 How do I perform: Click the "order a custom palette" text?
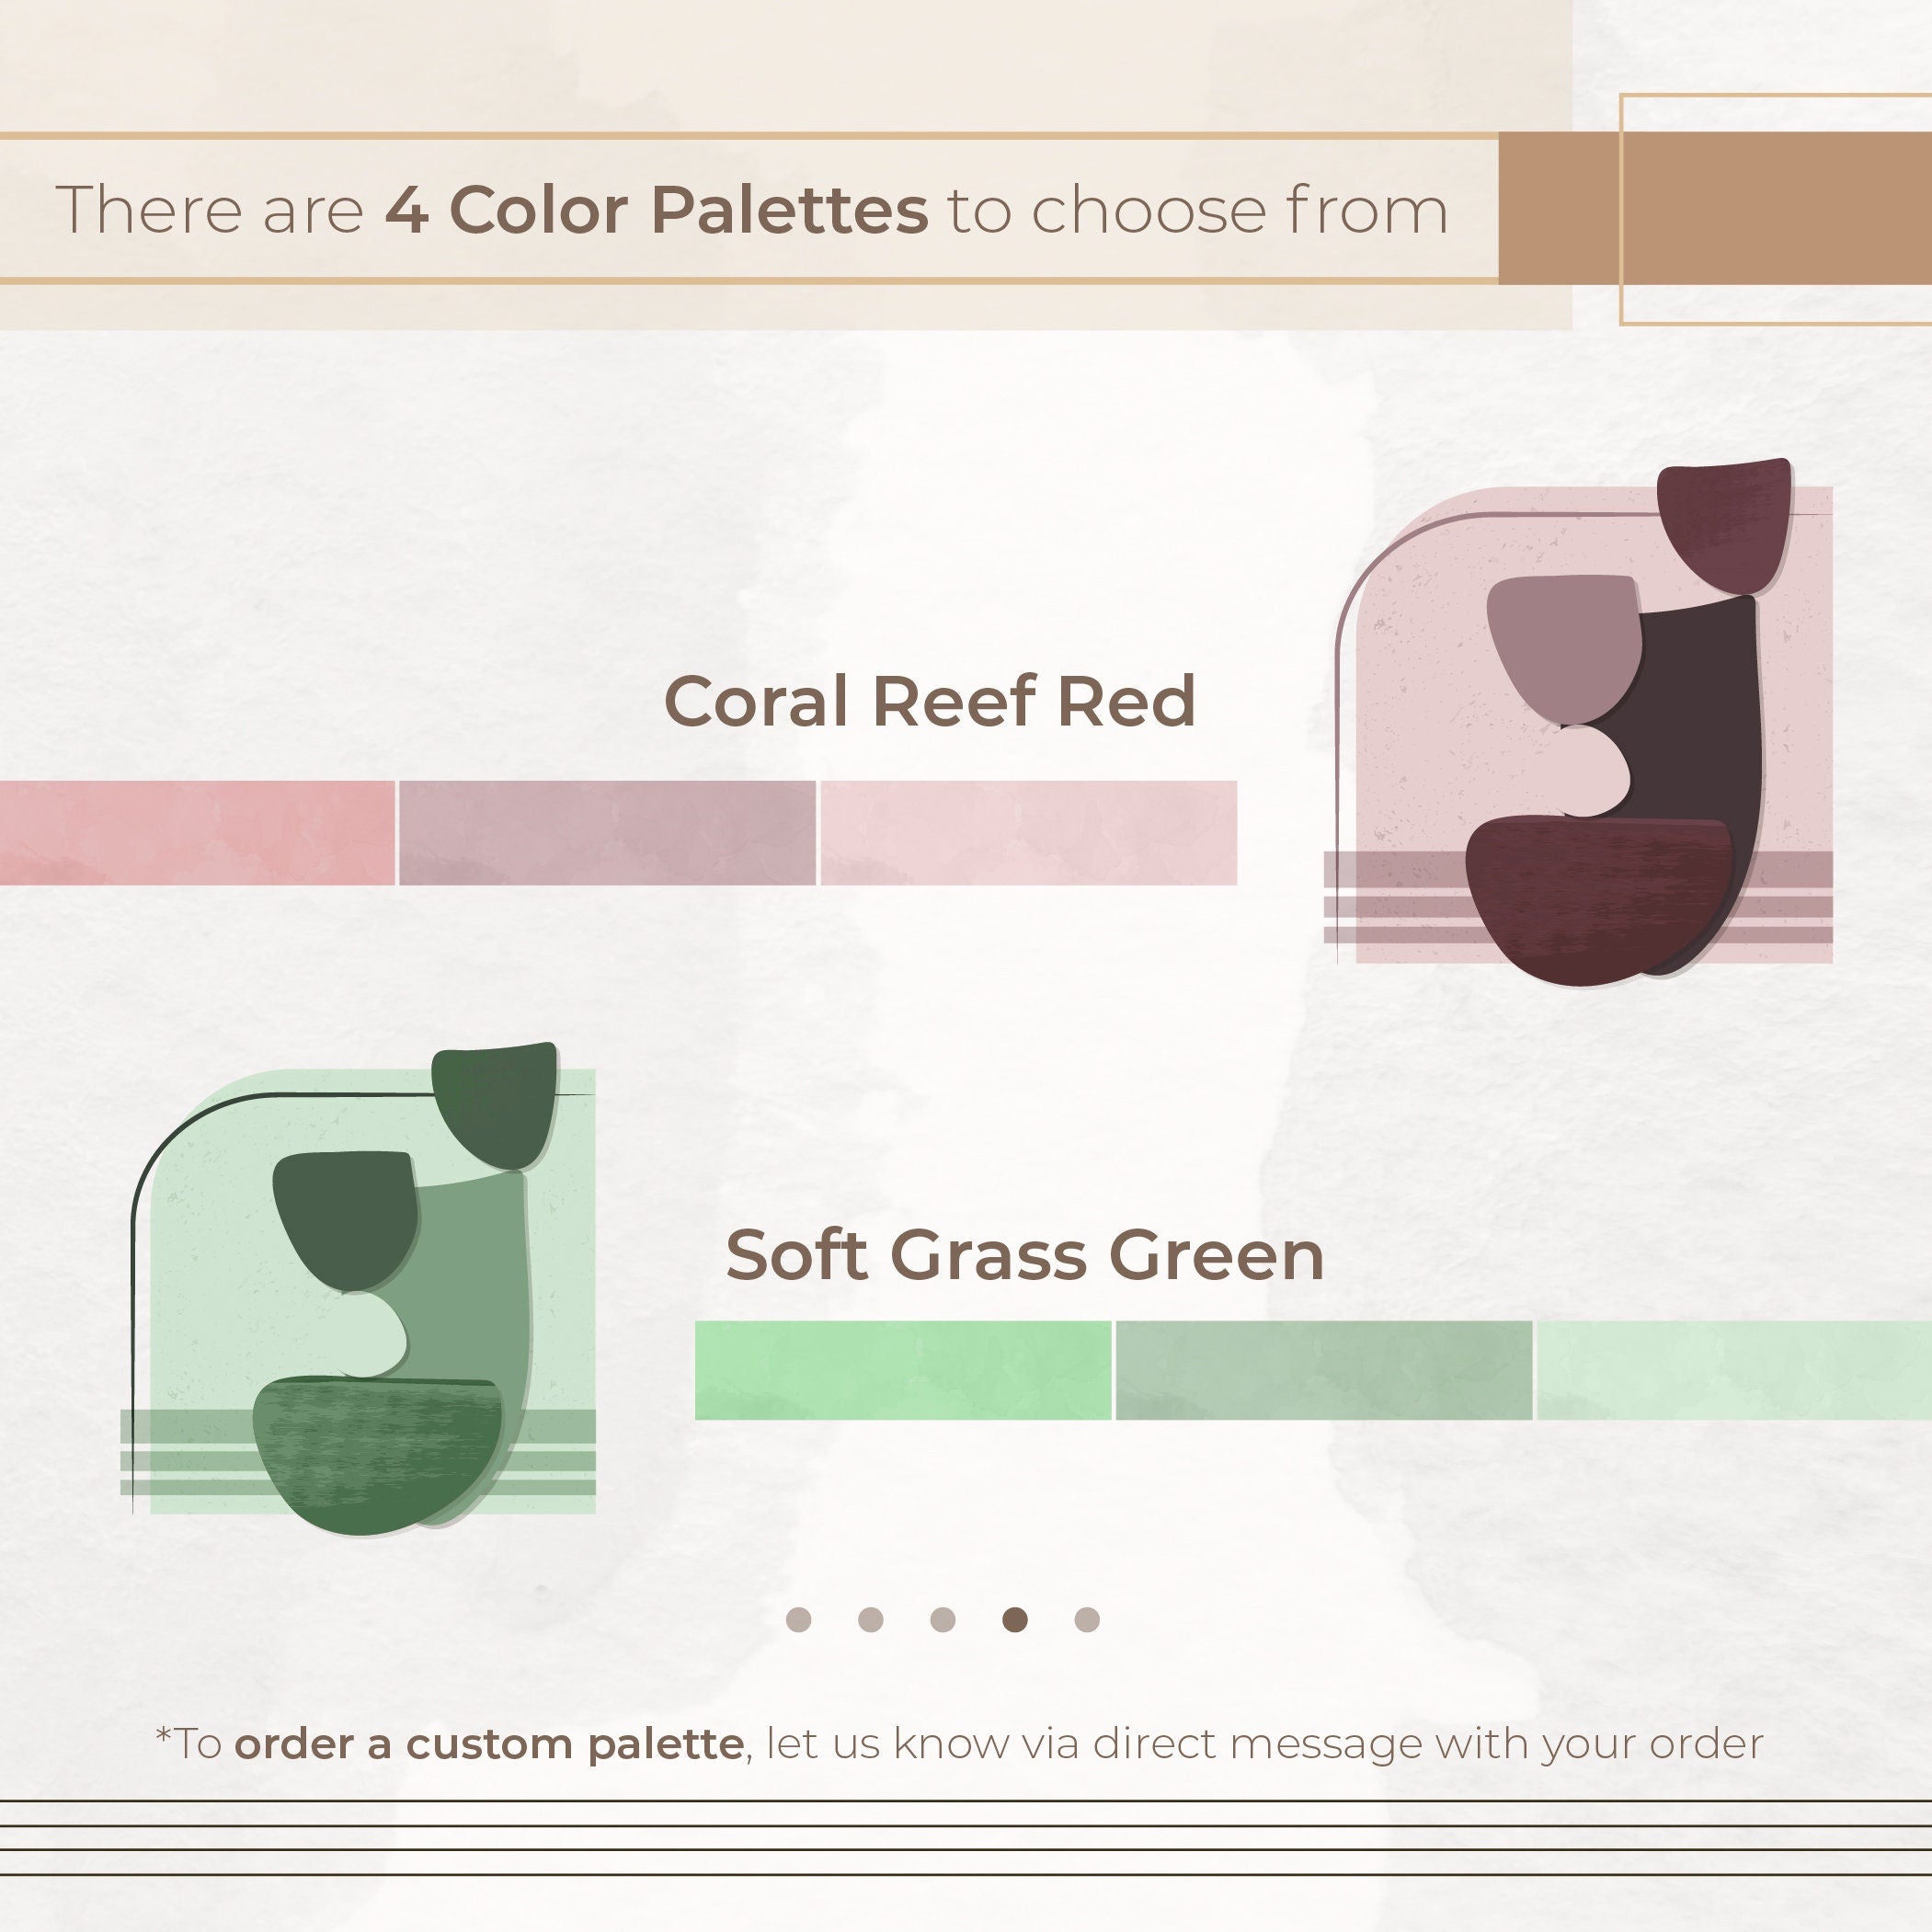[x=489, y=1743]
